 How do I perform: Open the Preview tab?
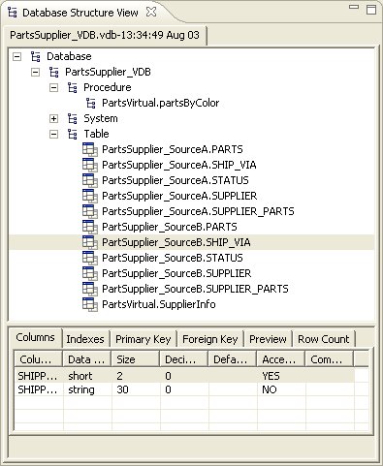(x=268, y=339)
